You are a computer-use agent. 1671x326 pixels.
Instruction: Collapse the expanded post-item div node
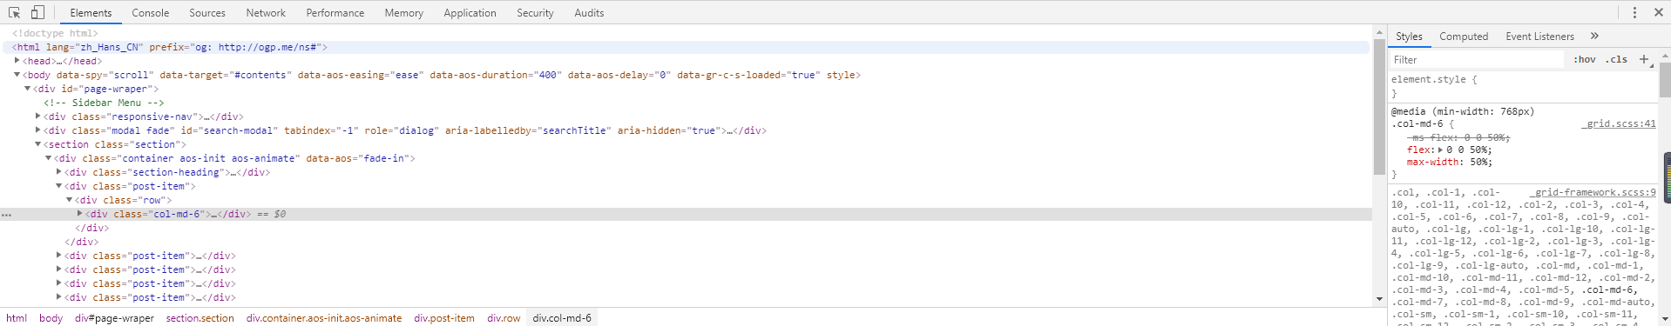click(58, 186)
